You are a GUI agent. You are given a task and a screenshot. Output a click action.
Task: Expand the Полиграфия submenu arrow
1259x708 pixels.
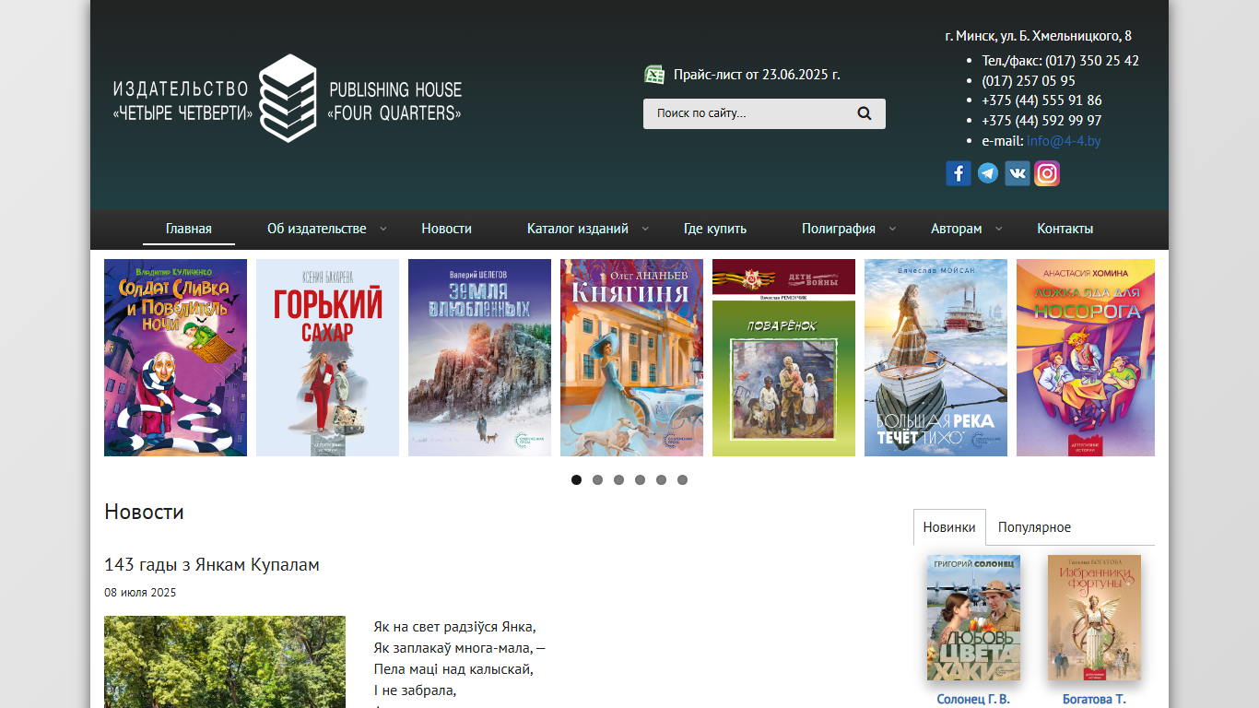pyautogui.click(x=892, y=229)
